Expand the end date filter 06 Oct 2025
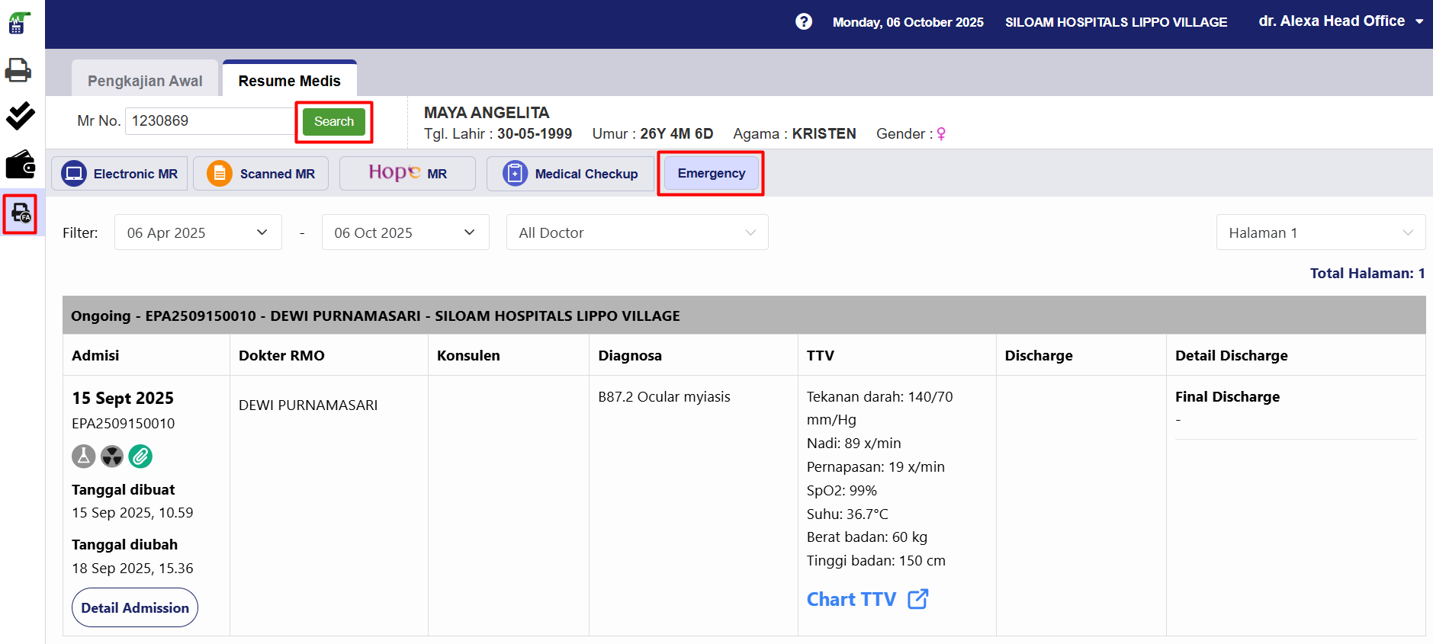1433x644 pixels. pos(405,232)
